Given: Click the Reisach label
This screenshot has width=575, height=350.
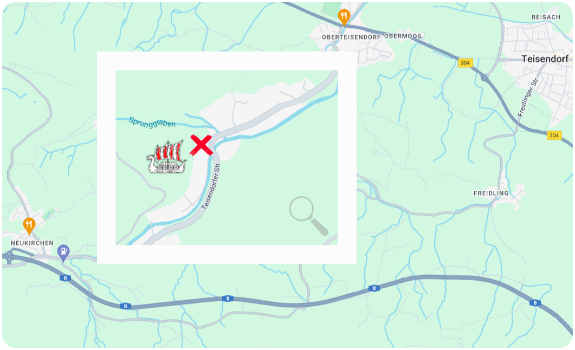Looking at the screenshot, I should [546, 17].
